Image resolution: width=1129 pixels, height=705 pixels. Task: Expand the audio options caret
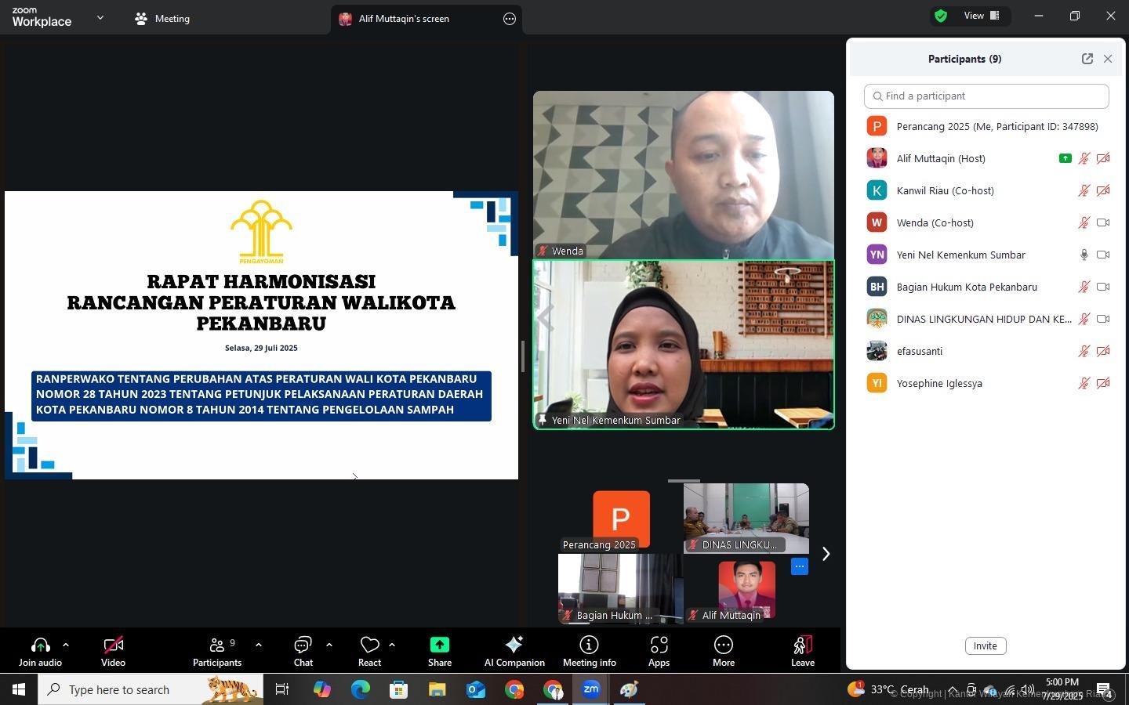click(x=66, y=645)
